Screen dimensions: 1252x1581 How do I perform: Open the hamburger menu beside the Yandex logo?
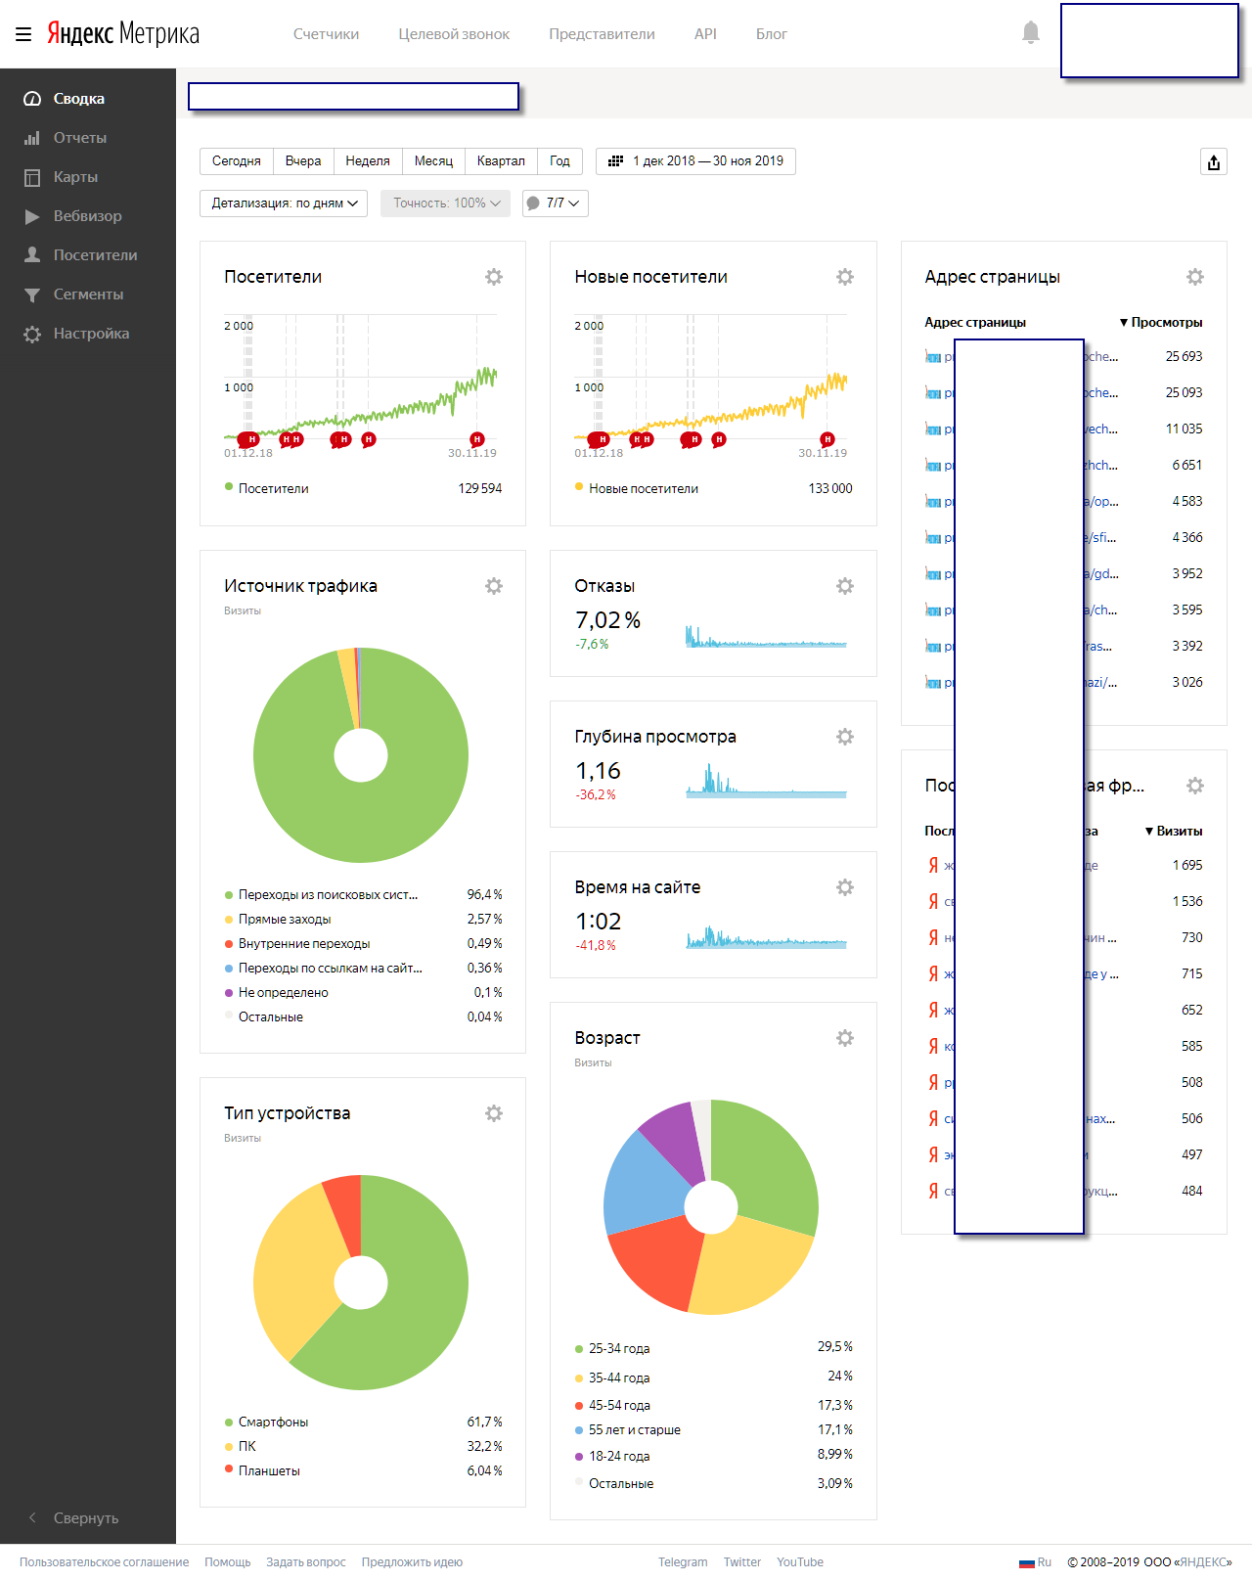[23, 34]
